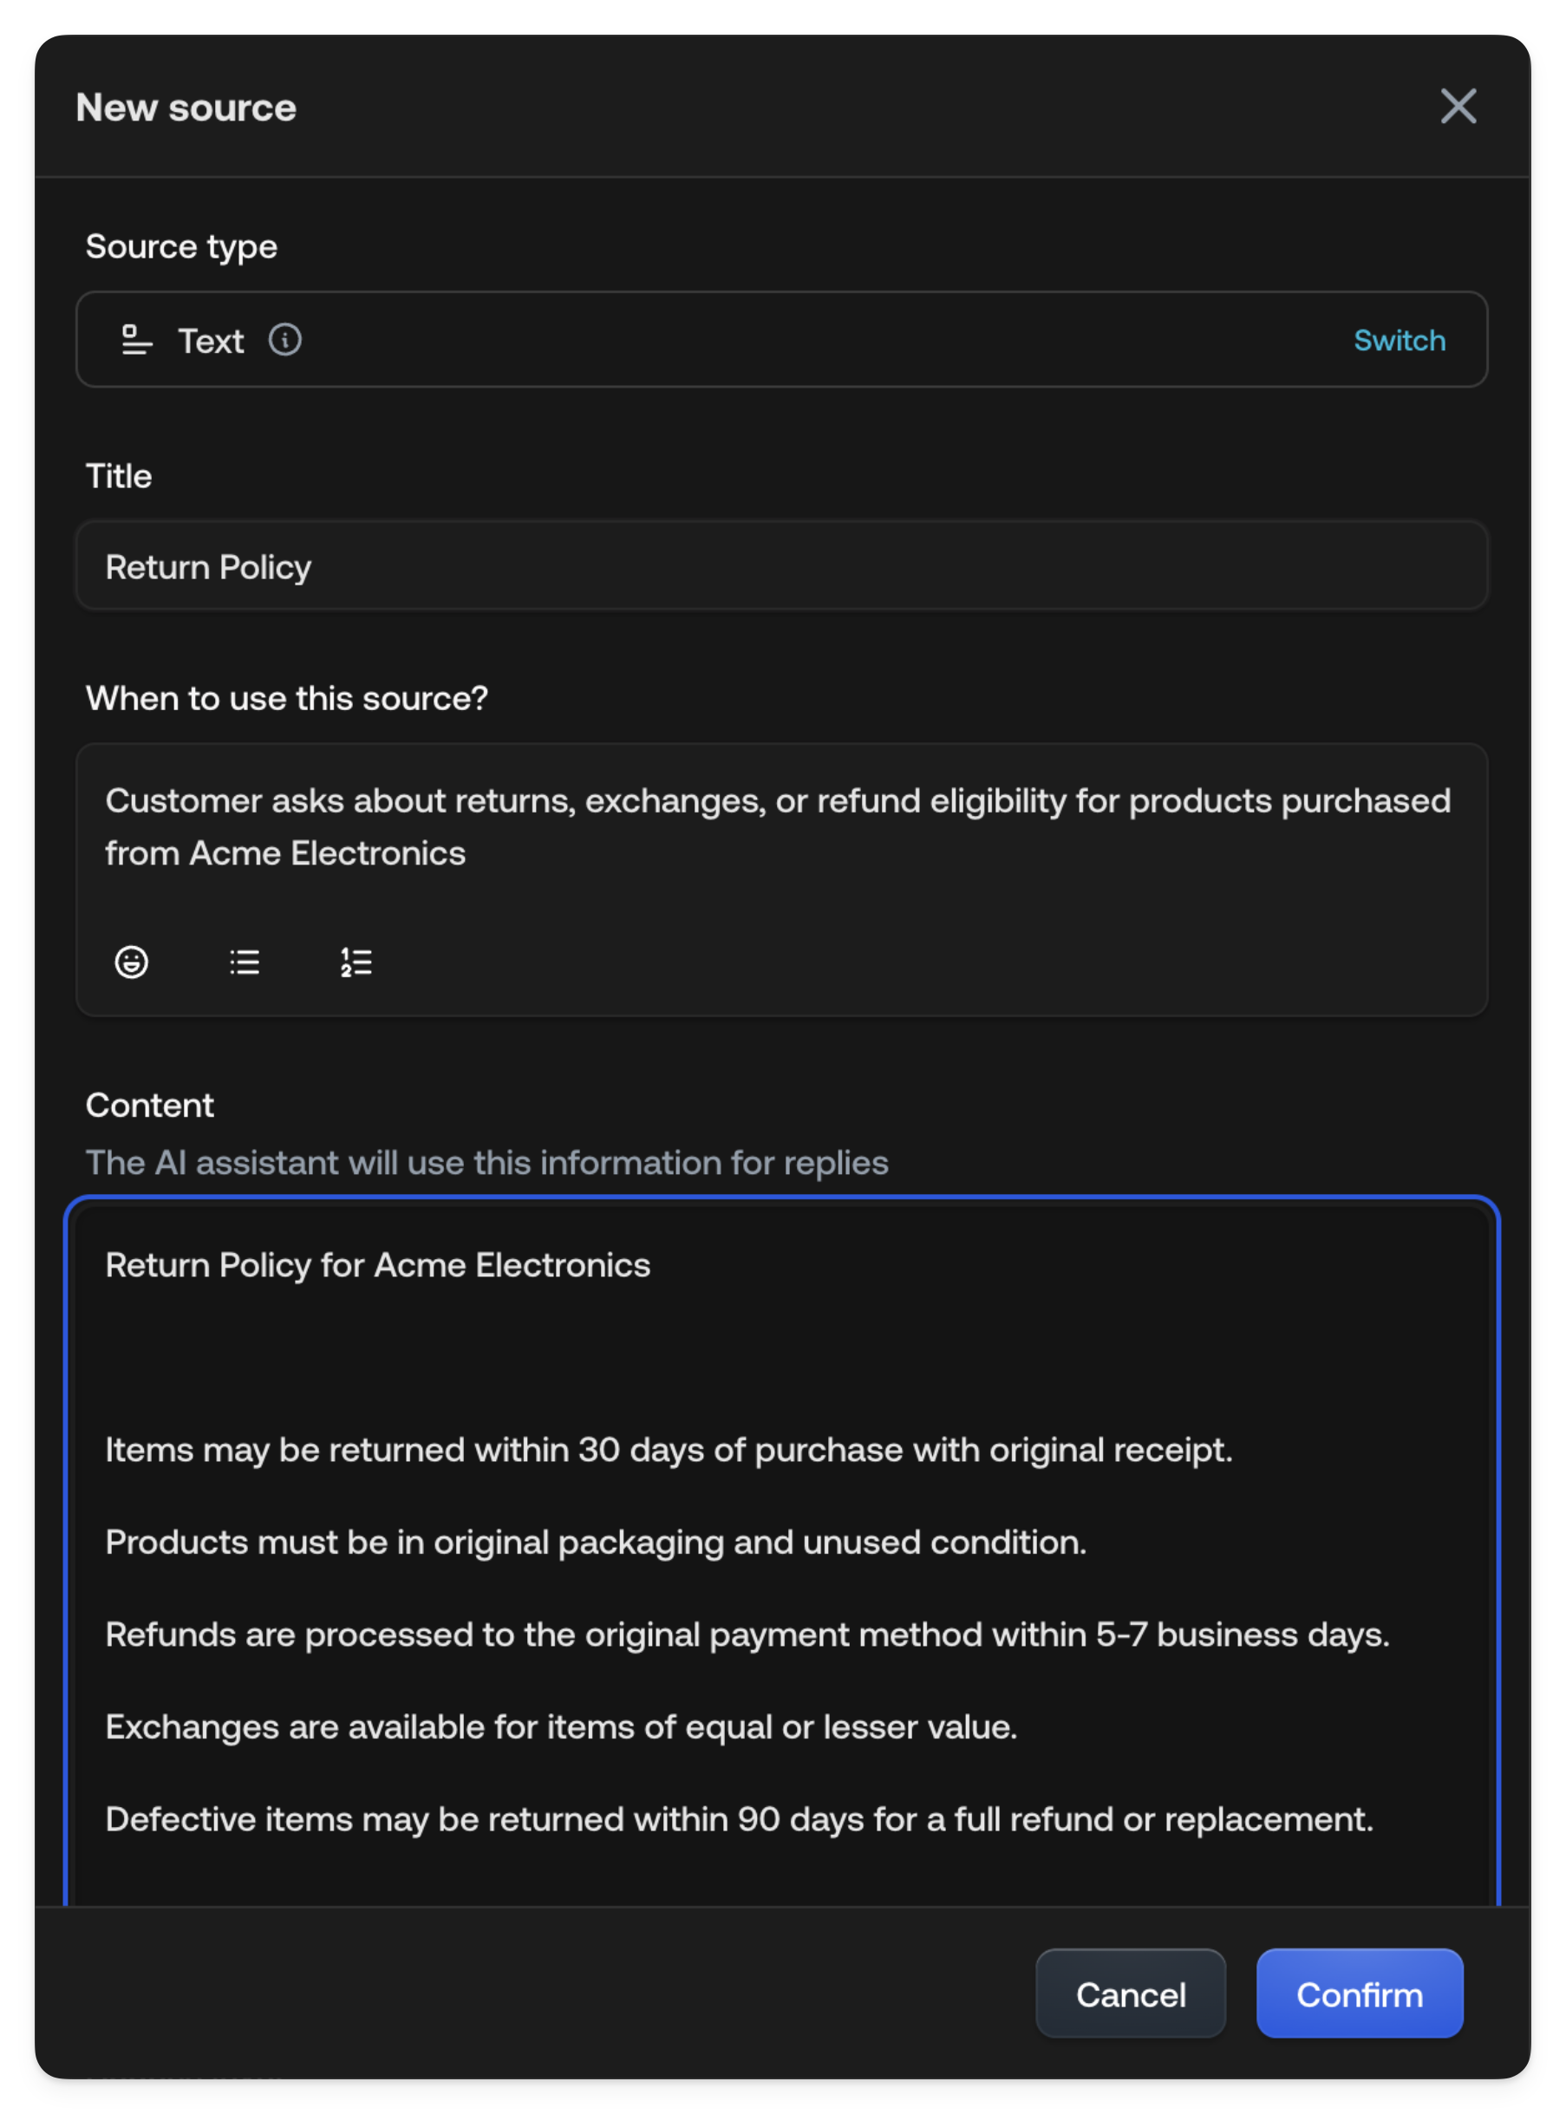Switch the source type

point(1400,340)
